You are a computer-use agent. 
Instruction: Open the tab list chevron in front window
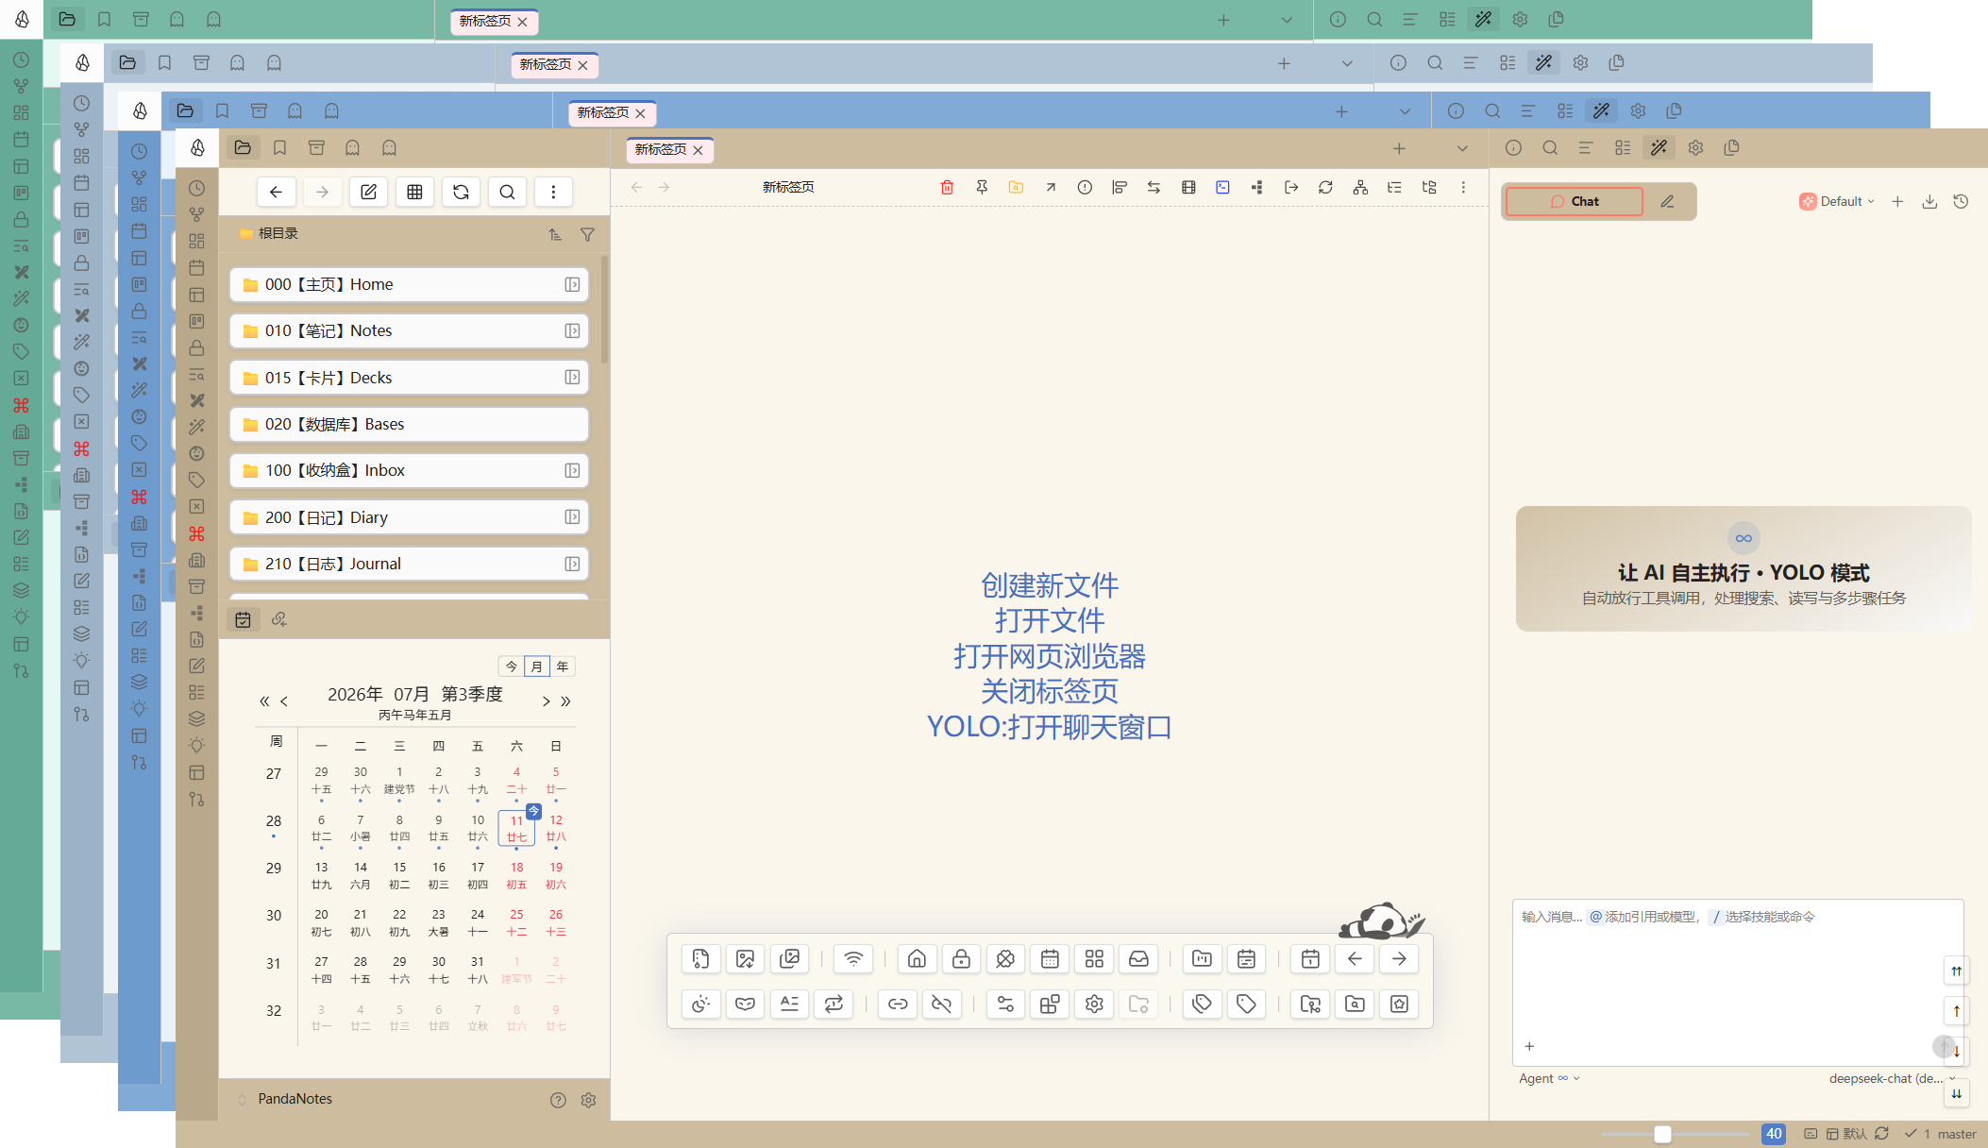(1462, 148)
